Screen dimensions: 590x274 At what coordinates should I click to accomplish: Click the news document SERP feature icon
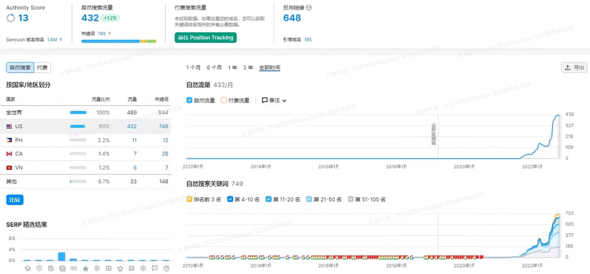pyautogui.click(x=51, y=269)
